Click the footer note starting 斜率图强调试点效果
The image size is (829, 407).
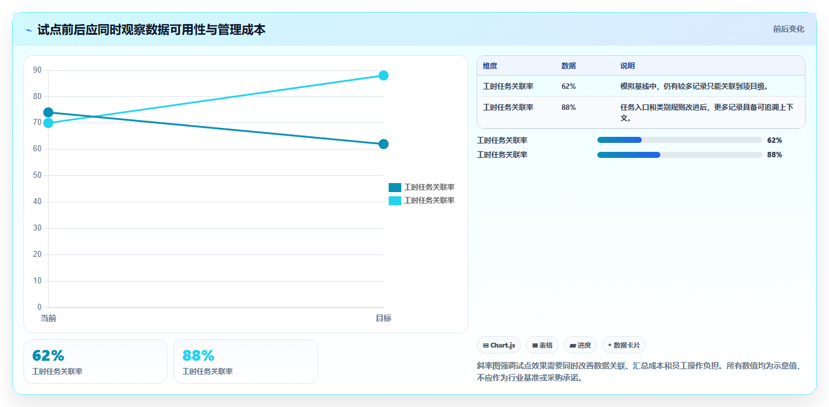pyautogui.click(x=639, y=372)
